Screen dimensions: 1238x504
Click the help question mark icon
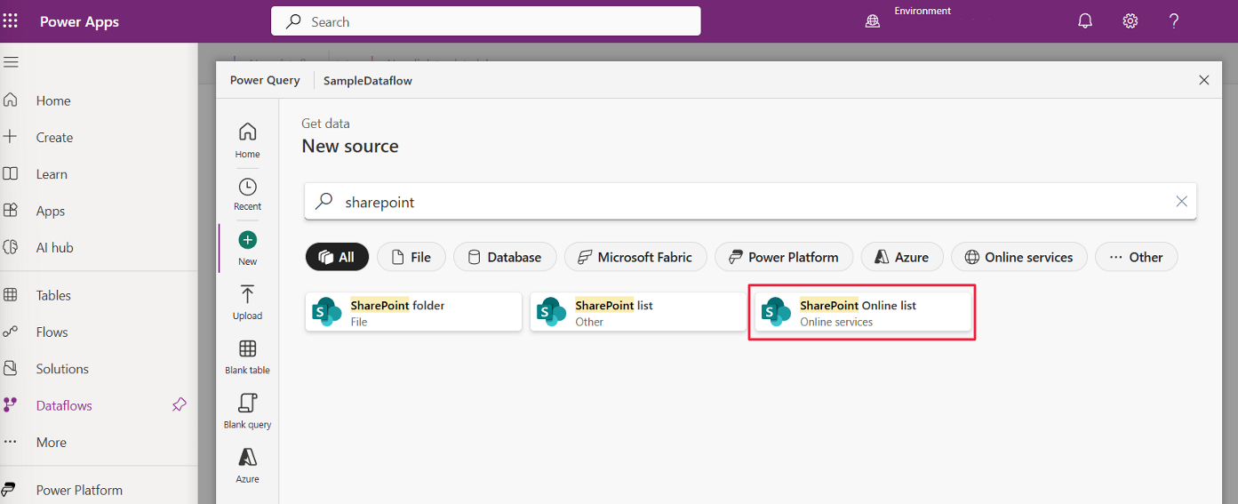pos(1174,21)
